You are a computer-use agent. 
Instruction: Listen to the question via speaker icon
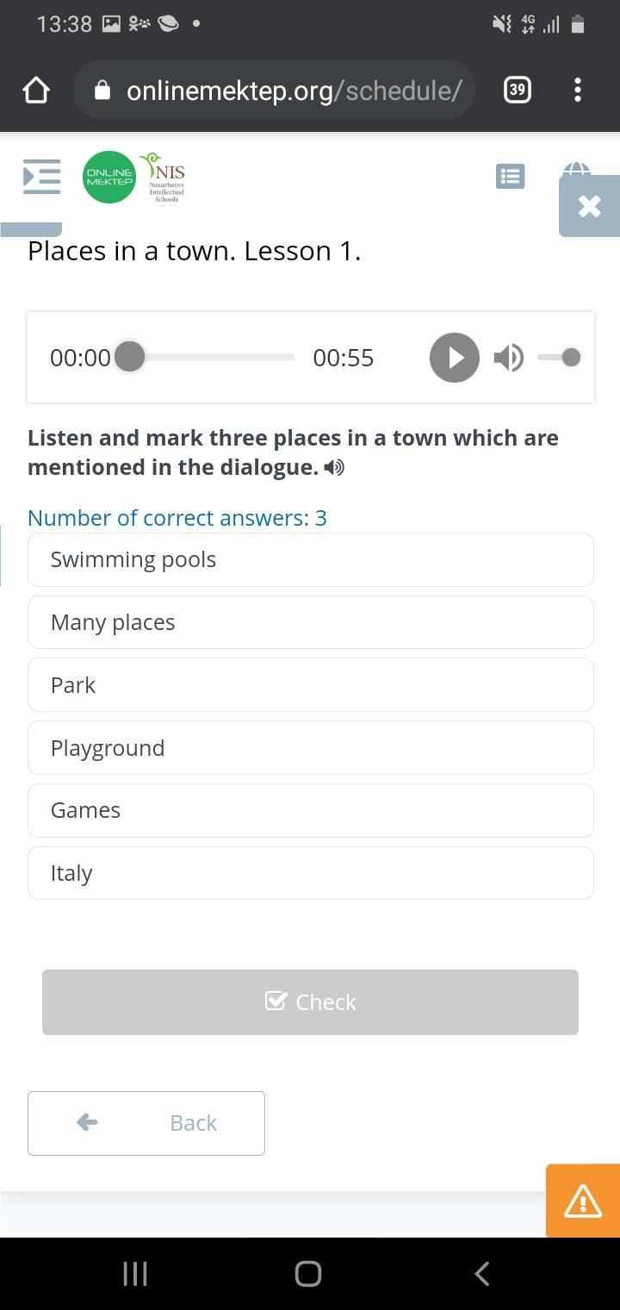coord(334,468)
